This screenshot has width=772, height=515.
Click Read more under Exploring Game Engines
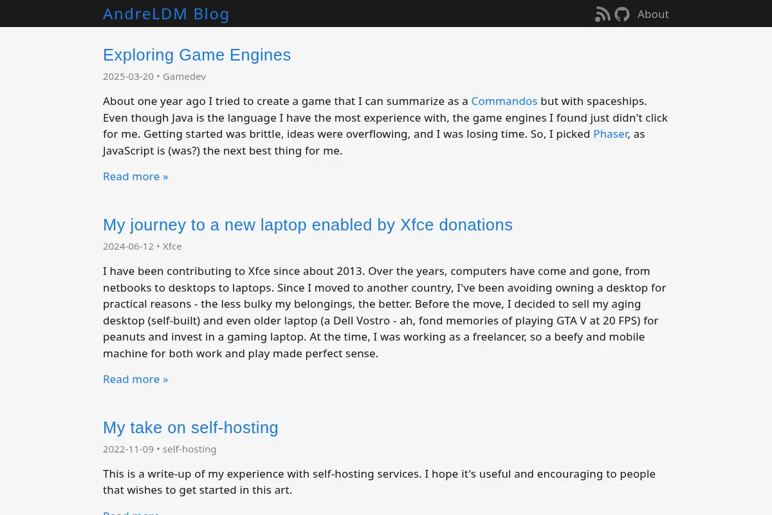pos(136,176)
